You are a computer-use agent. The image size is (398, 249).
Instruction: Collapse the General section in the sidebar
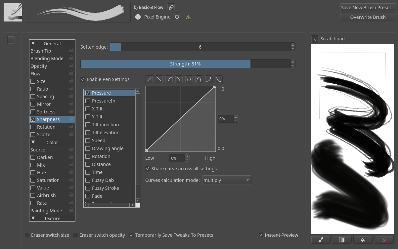click(x=33, y=43)
